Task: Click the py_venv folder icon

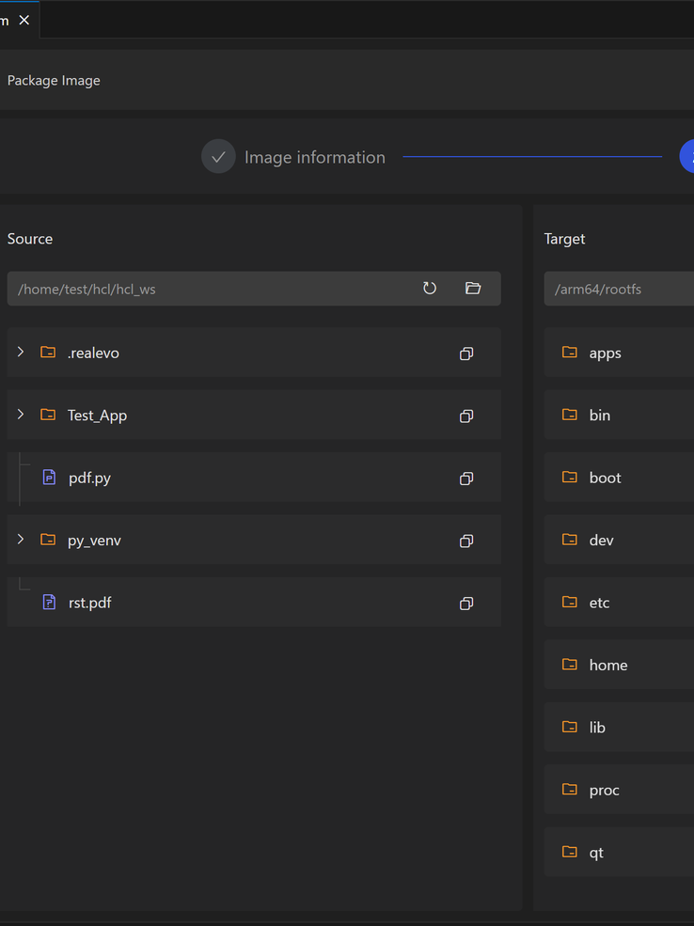Action: tap(48, 540)
